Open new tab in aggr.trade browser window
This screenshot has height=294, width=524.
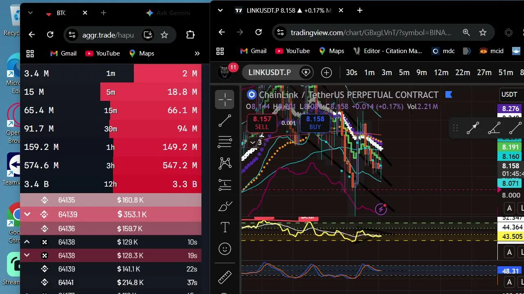coord(104,13)
